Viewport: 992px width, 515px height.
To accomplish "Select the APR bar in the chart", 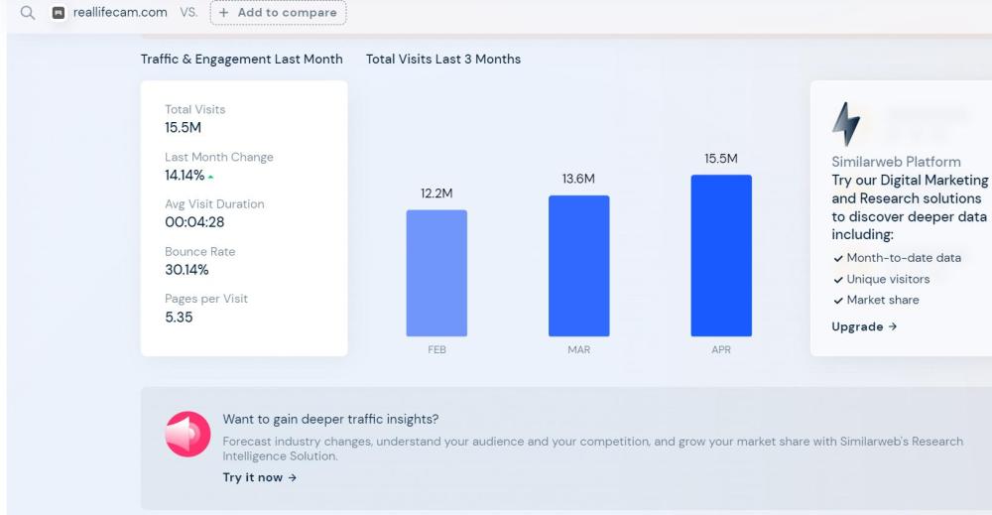I will pyautogui.click(x=721, y=255).
